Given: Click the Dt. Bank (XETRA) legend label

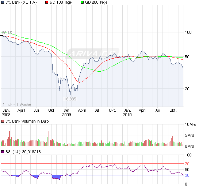Looking at the screenshot, I should [21, 2].
